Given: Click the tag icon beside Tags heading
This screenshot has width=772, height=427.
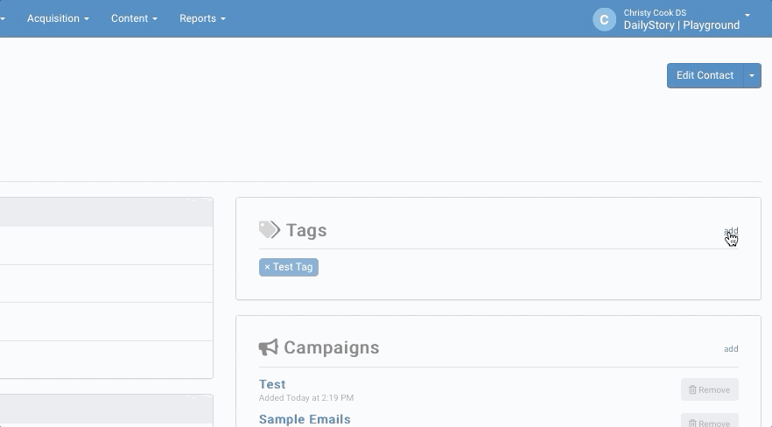Looking at the screenshot, I should point(270,230).
